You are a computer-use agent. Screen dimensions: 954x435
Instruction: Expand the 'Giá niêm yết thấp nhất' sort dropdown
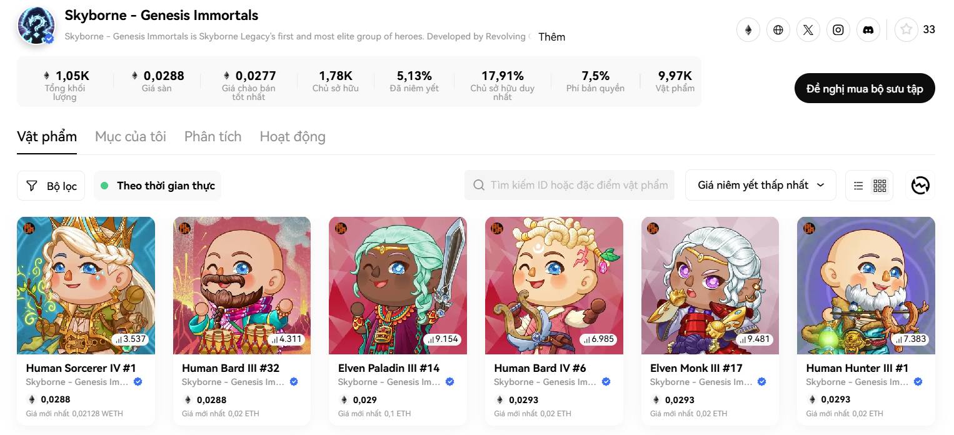point(761,186)
